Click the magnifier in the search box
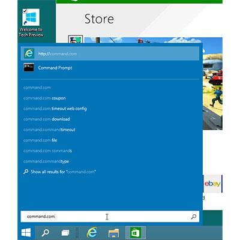 [193, 217]
